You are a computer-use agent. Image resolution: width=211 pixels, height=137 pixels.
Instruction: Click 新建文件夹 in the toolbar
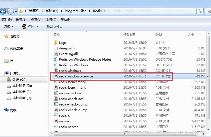click(x=55, y=26)
